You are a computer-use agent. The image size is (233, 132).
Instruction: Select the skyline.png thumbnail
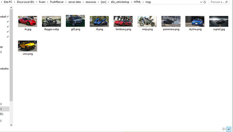click(x=195, y=21)
